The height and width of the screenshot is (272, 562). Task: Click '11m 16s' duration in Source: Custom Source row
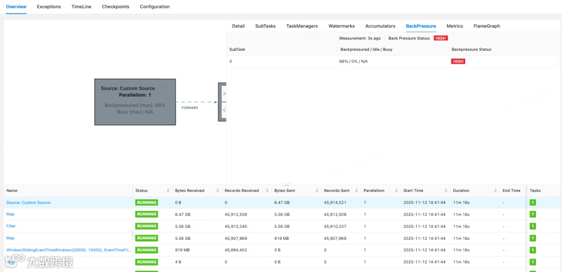tap(460, 202)
